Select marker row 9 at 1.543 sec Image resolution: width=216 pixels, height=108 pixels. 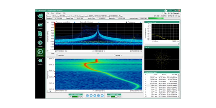coord(161,94)
